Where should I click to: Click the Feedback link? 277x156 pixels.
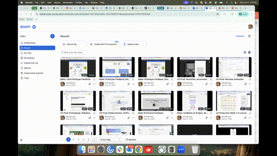click(x=240, y=36)
